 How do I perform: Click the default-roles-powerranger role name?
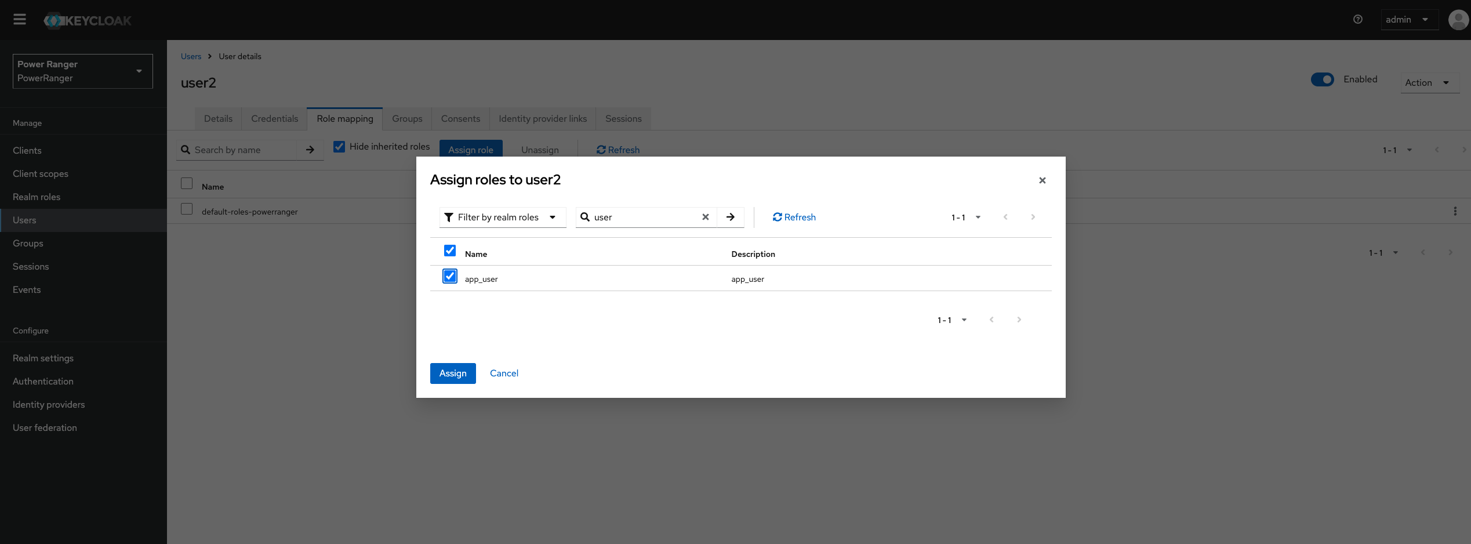pyautogui.click(x=250, y=212)
